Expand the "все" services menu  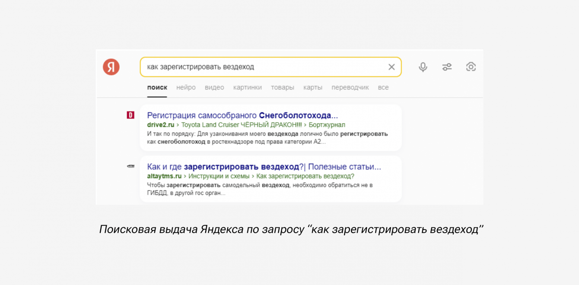click(x=383, y=87)
